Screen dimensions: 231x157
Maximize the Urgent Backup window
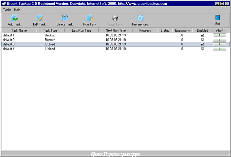222,4
